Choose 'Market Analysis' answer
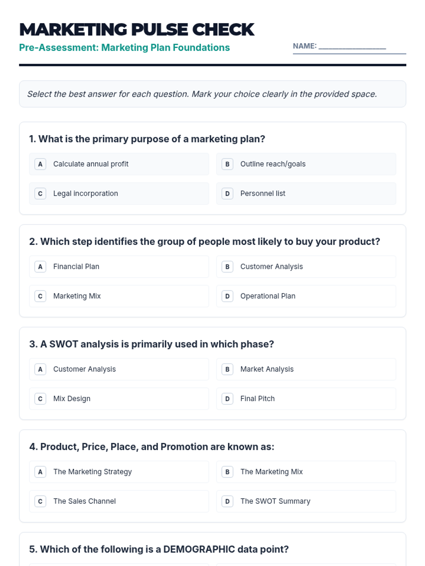Image resolution: width=425 pixels, height=566 pixels. 306,369
